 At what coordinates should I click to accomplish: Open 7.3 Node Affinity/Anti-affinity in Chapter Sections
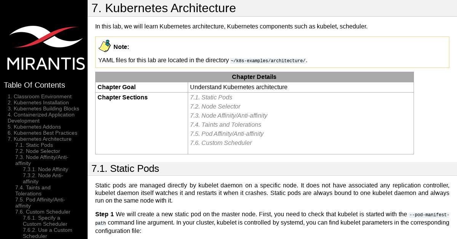228,116
